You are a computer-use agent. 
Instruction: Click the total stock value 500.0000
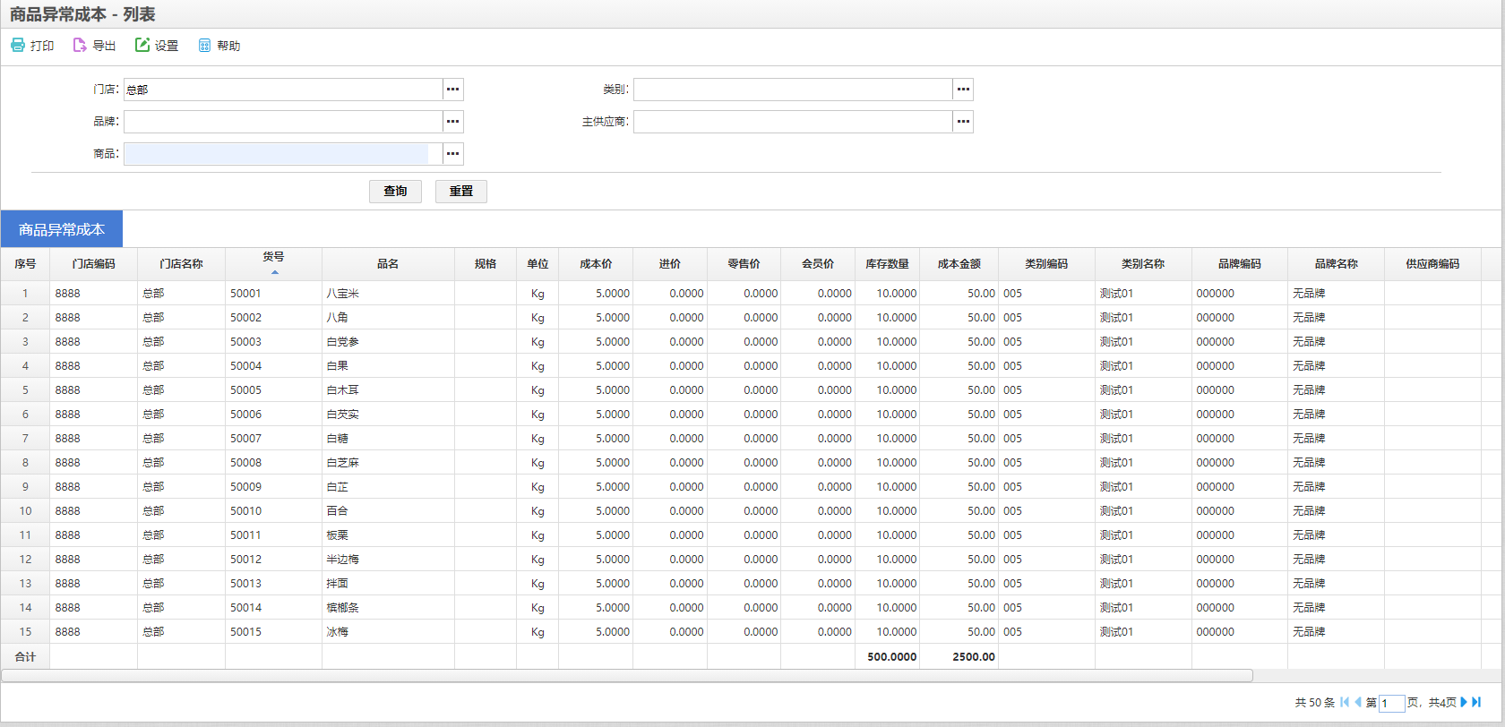(892, 656)
